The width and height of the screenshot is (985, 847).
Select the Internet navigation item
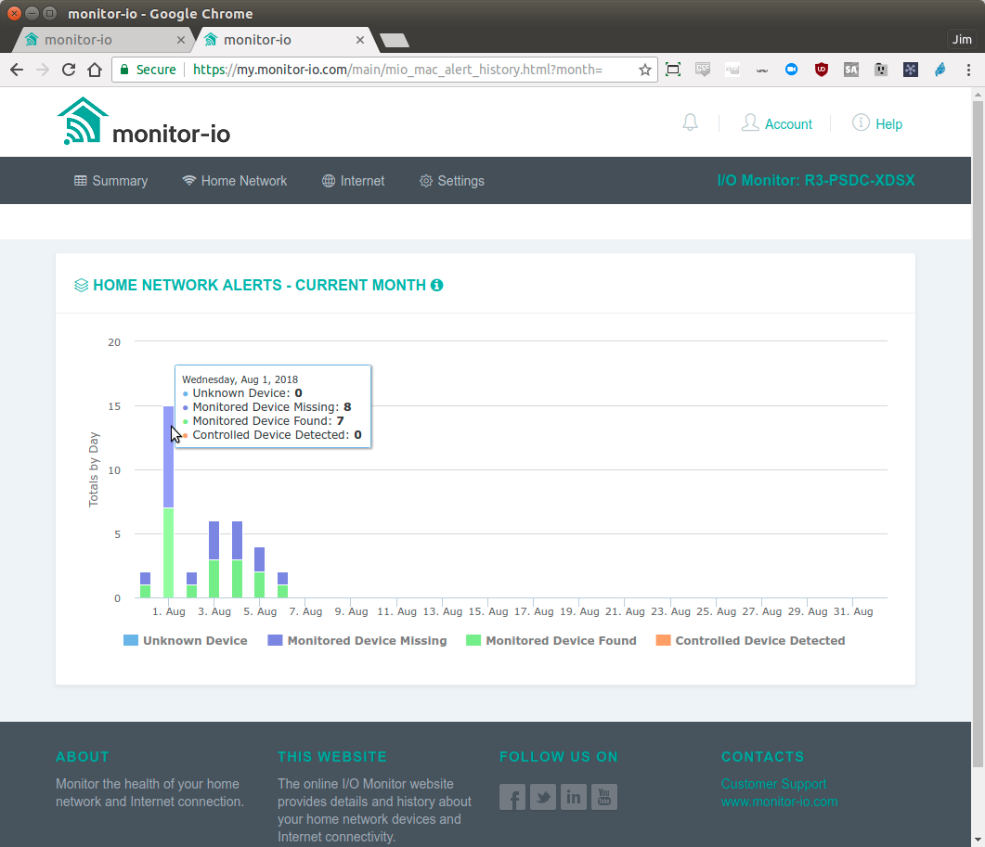coord(353,180)
